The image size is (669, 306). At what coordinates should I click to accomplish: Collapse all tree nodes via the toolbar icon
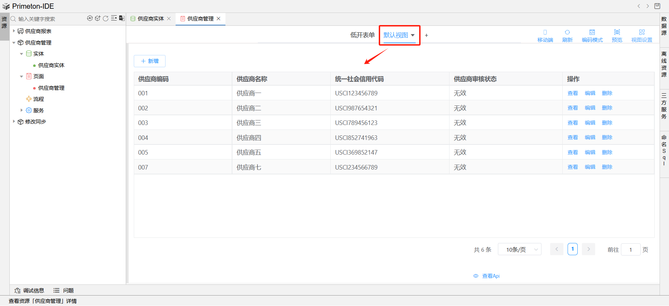point(114,18)
